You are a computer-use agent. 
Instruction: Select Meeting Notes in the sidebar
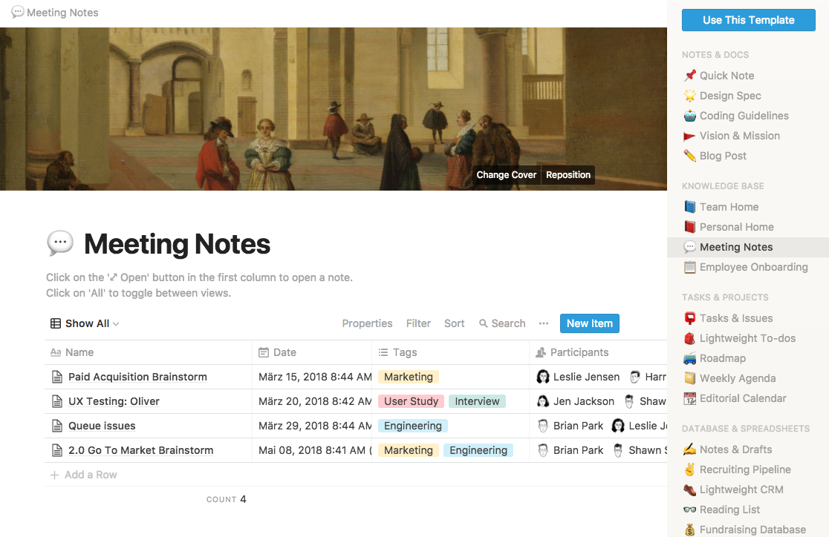[x=747, y=247]
